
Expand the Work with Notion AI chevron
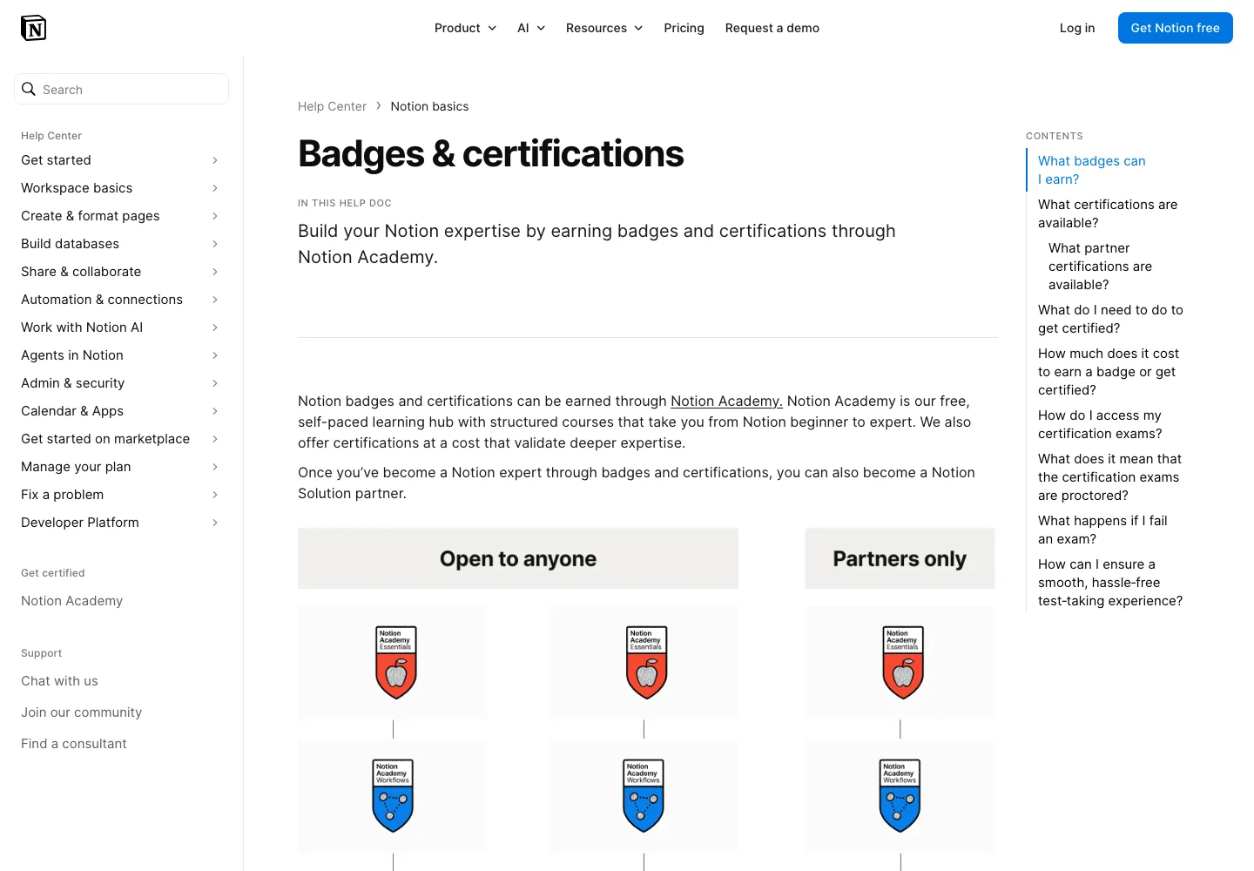click(x=215, y=327)
